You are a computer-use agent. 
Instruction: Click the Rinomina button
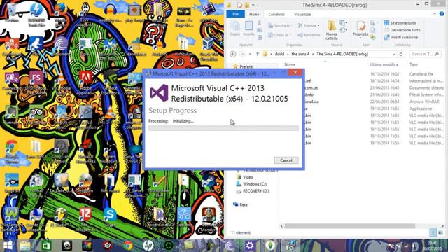click(309, 35)
